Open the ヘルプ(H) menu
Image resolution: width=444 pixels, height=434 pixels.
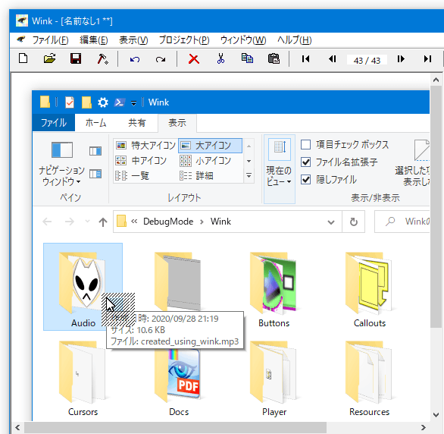(x=295, y=40)
